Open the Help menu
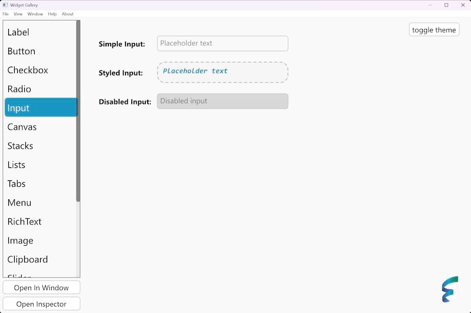471x313 pixels. click(52, 14)
